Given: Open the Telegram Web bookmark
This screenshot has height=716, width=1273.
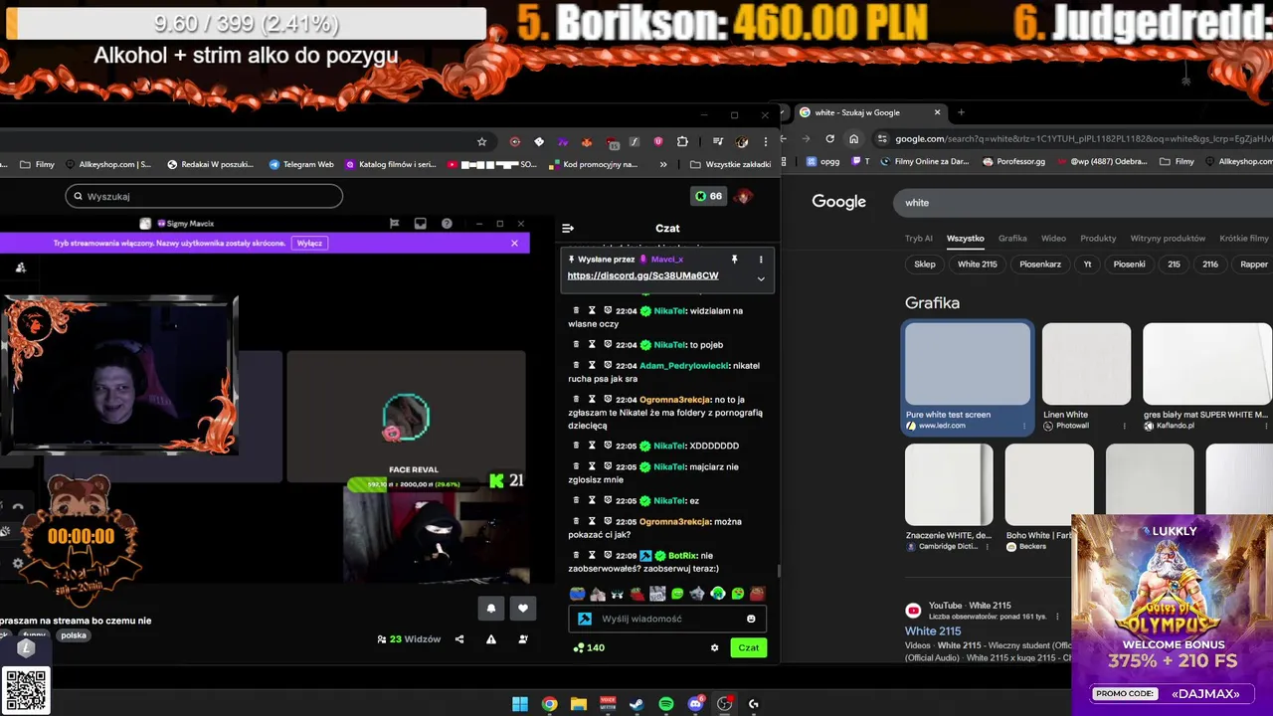Looking at the screenshot, I should coord(301,164).
